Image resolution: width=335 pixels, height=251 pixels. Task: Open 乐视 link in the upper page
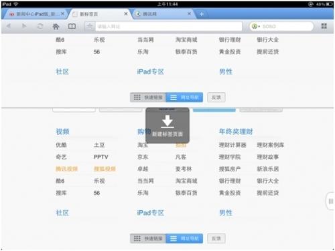tap(99, 40)
